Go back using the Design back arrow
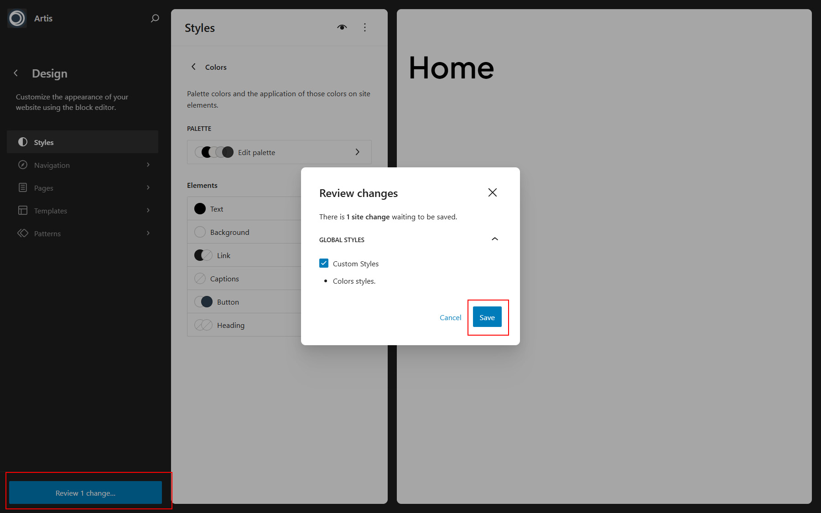 tap(16, 73)
